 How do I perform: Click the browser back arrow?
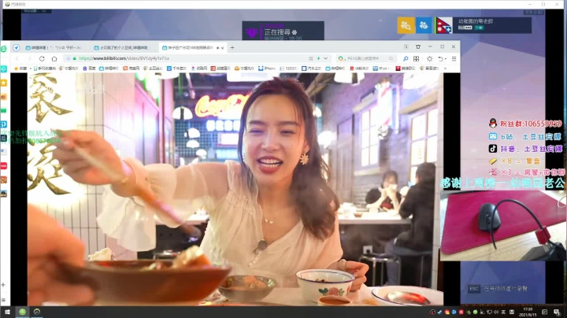tap(17, 58)
